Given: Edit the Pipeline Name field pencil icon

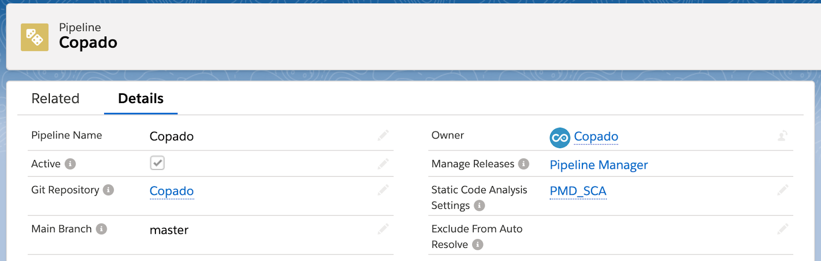Looking at the screenshot, I should coord(383,135).
